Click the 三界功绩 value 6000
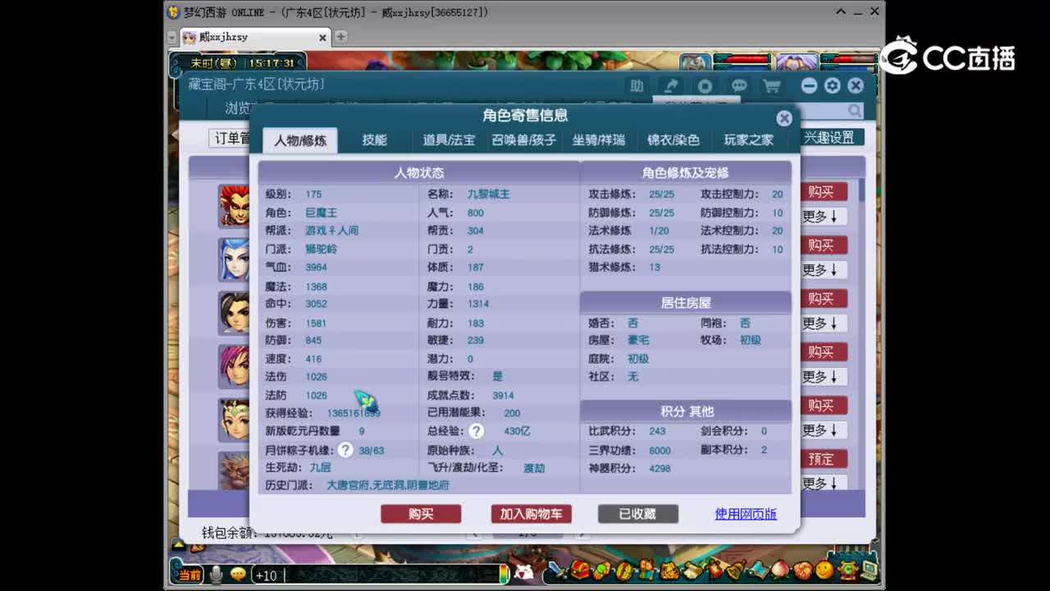The height and width of the screenshot is (591, 1050). tap(660, 451)
